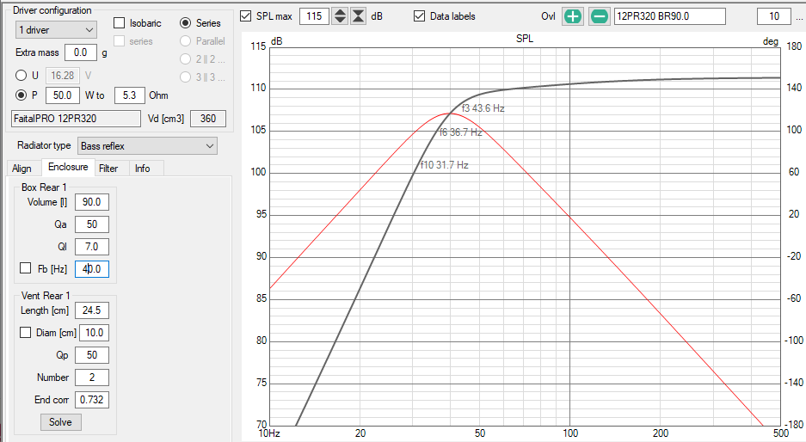806x442 pixels.
Task: Click the Ql 7.0 input field
Action: click(x=92, y=247)
